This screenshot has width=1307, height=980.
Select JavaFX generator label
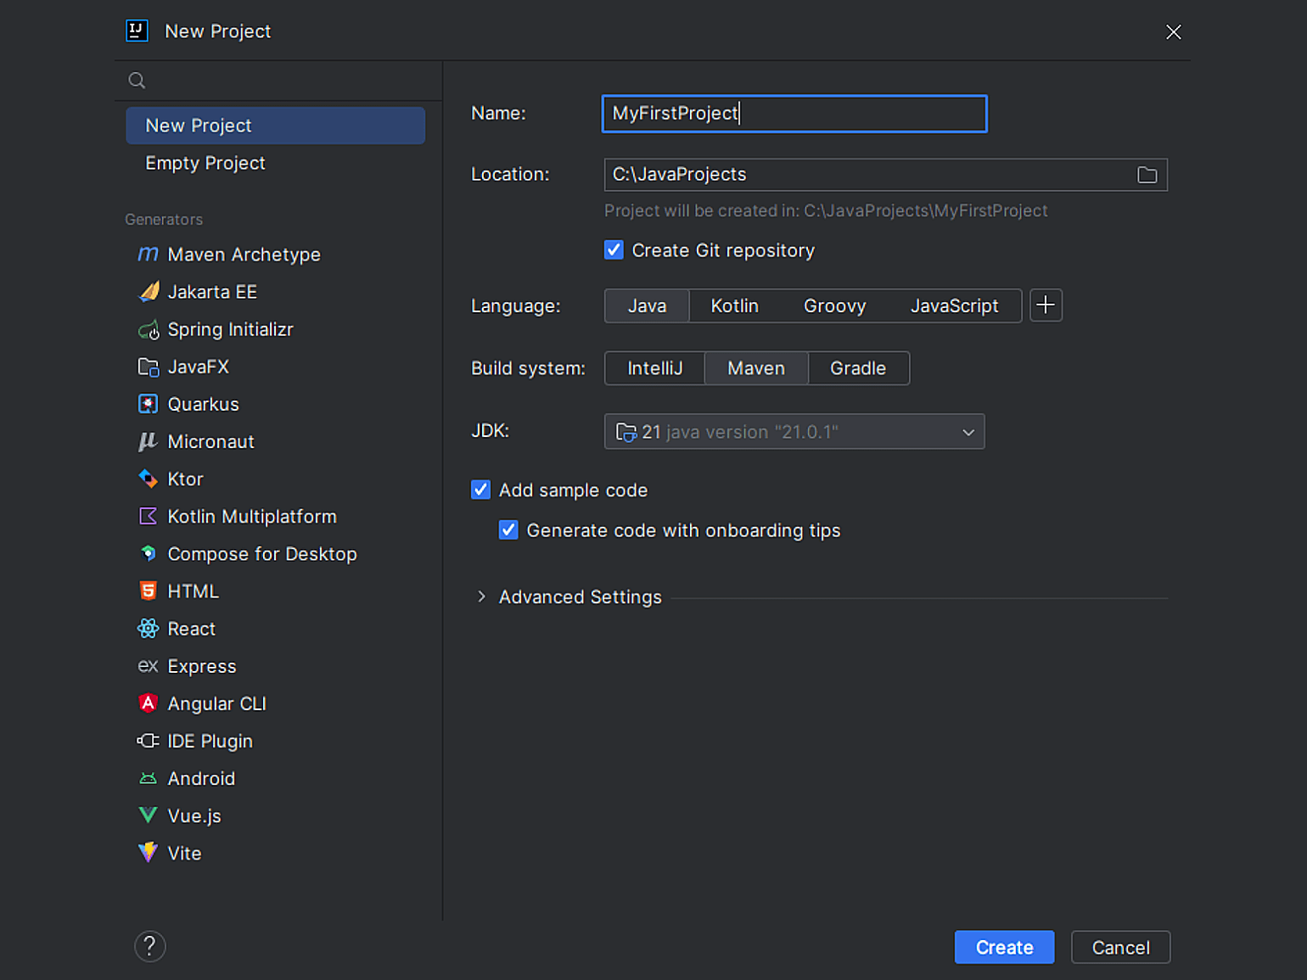199,367
